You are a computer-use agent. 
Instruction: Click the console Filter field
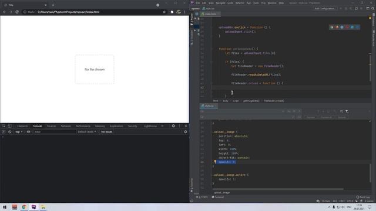coord(55,132)
